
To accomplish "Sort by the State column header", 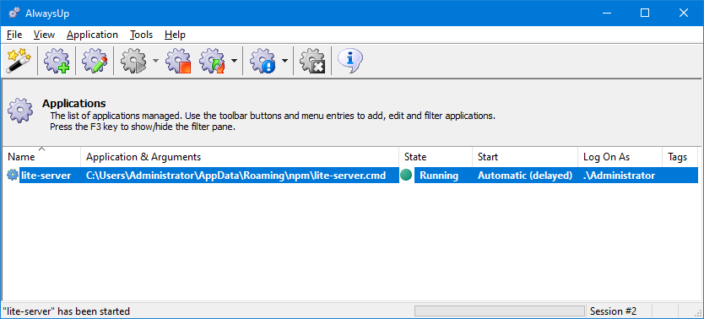I will pyautogui.click(x=436, y=157).
